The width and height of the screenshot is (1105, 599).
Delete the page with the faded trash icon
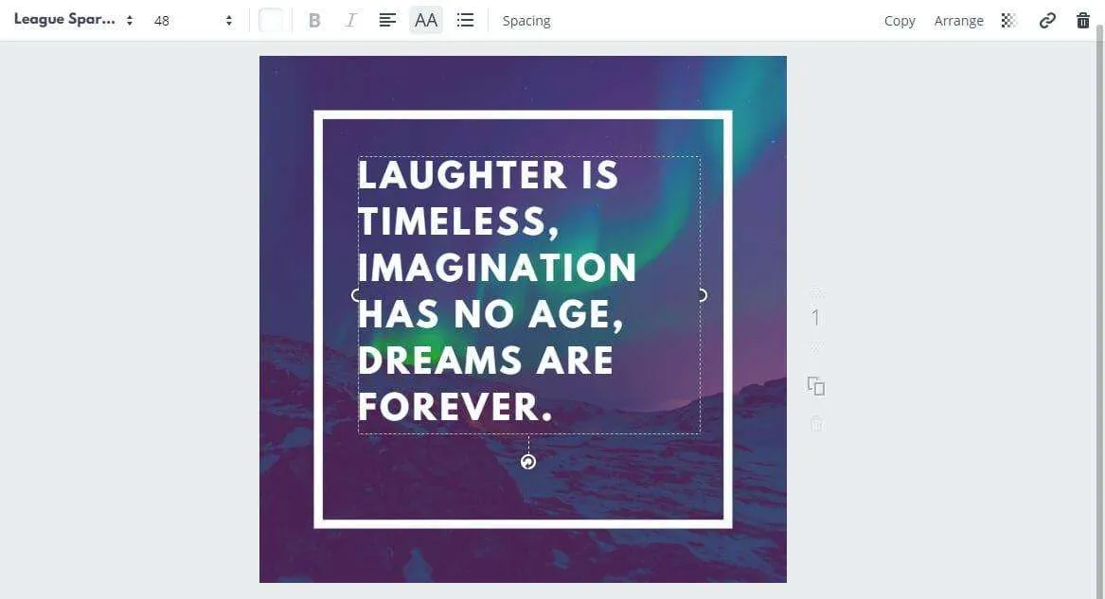pyautogui.click(x=816, y=424)
